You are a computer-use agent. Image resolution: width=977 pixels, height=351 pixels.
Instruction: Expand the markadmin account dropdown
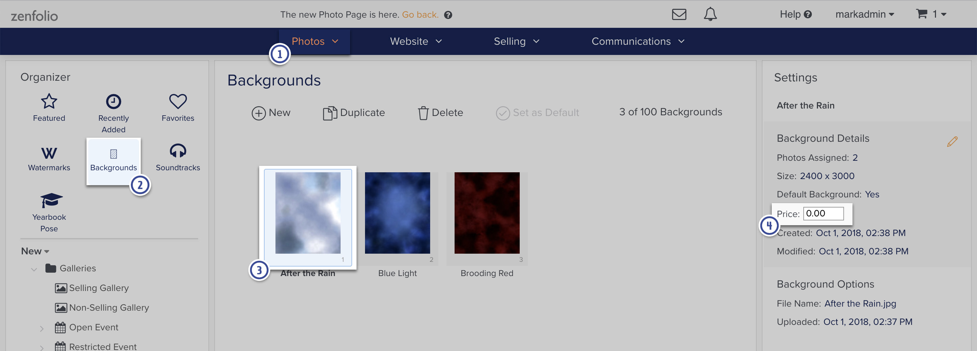[x=864, y=14]
